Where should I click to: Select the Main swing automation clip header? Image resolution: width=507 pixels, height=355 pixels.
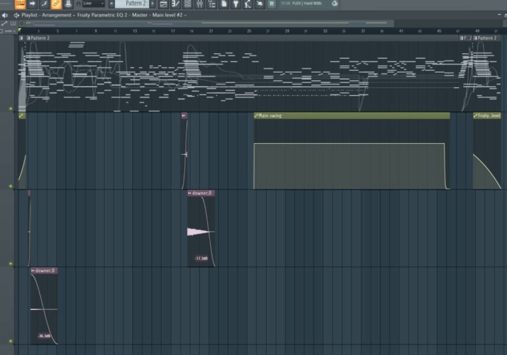pos(352,116)
